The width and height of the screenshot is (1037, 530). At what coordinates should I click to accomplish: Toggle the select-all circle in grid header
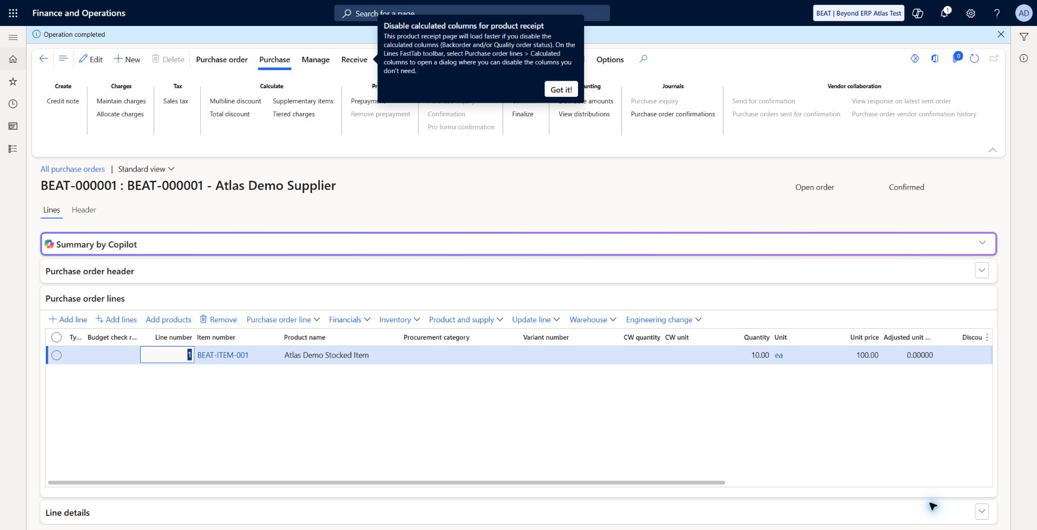56,337
